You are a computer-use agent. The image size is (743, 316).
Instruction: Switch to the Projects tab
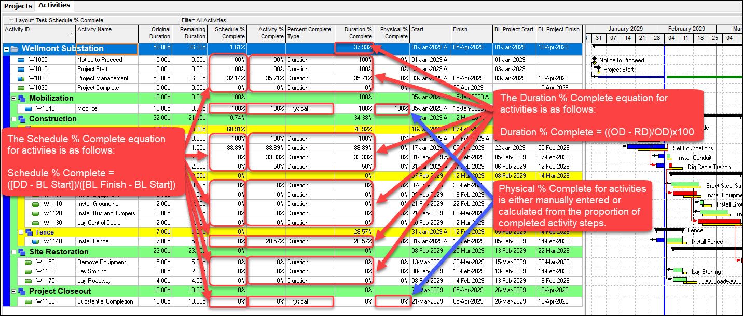18,6
